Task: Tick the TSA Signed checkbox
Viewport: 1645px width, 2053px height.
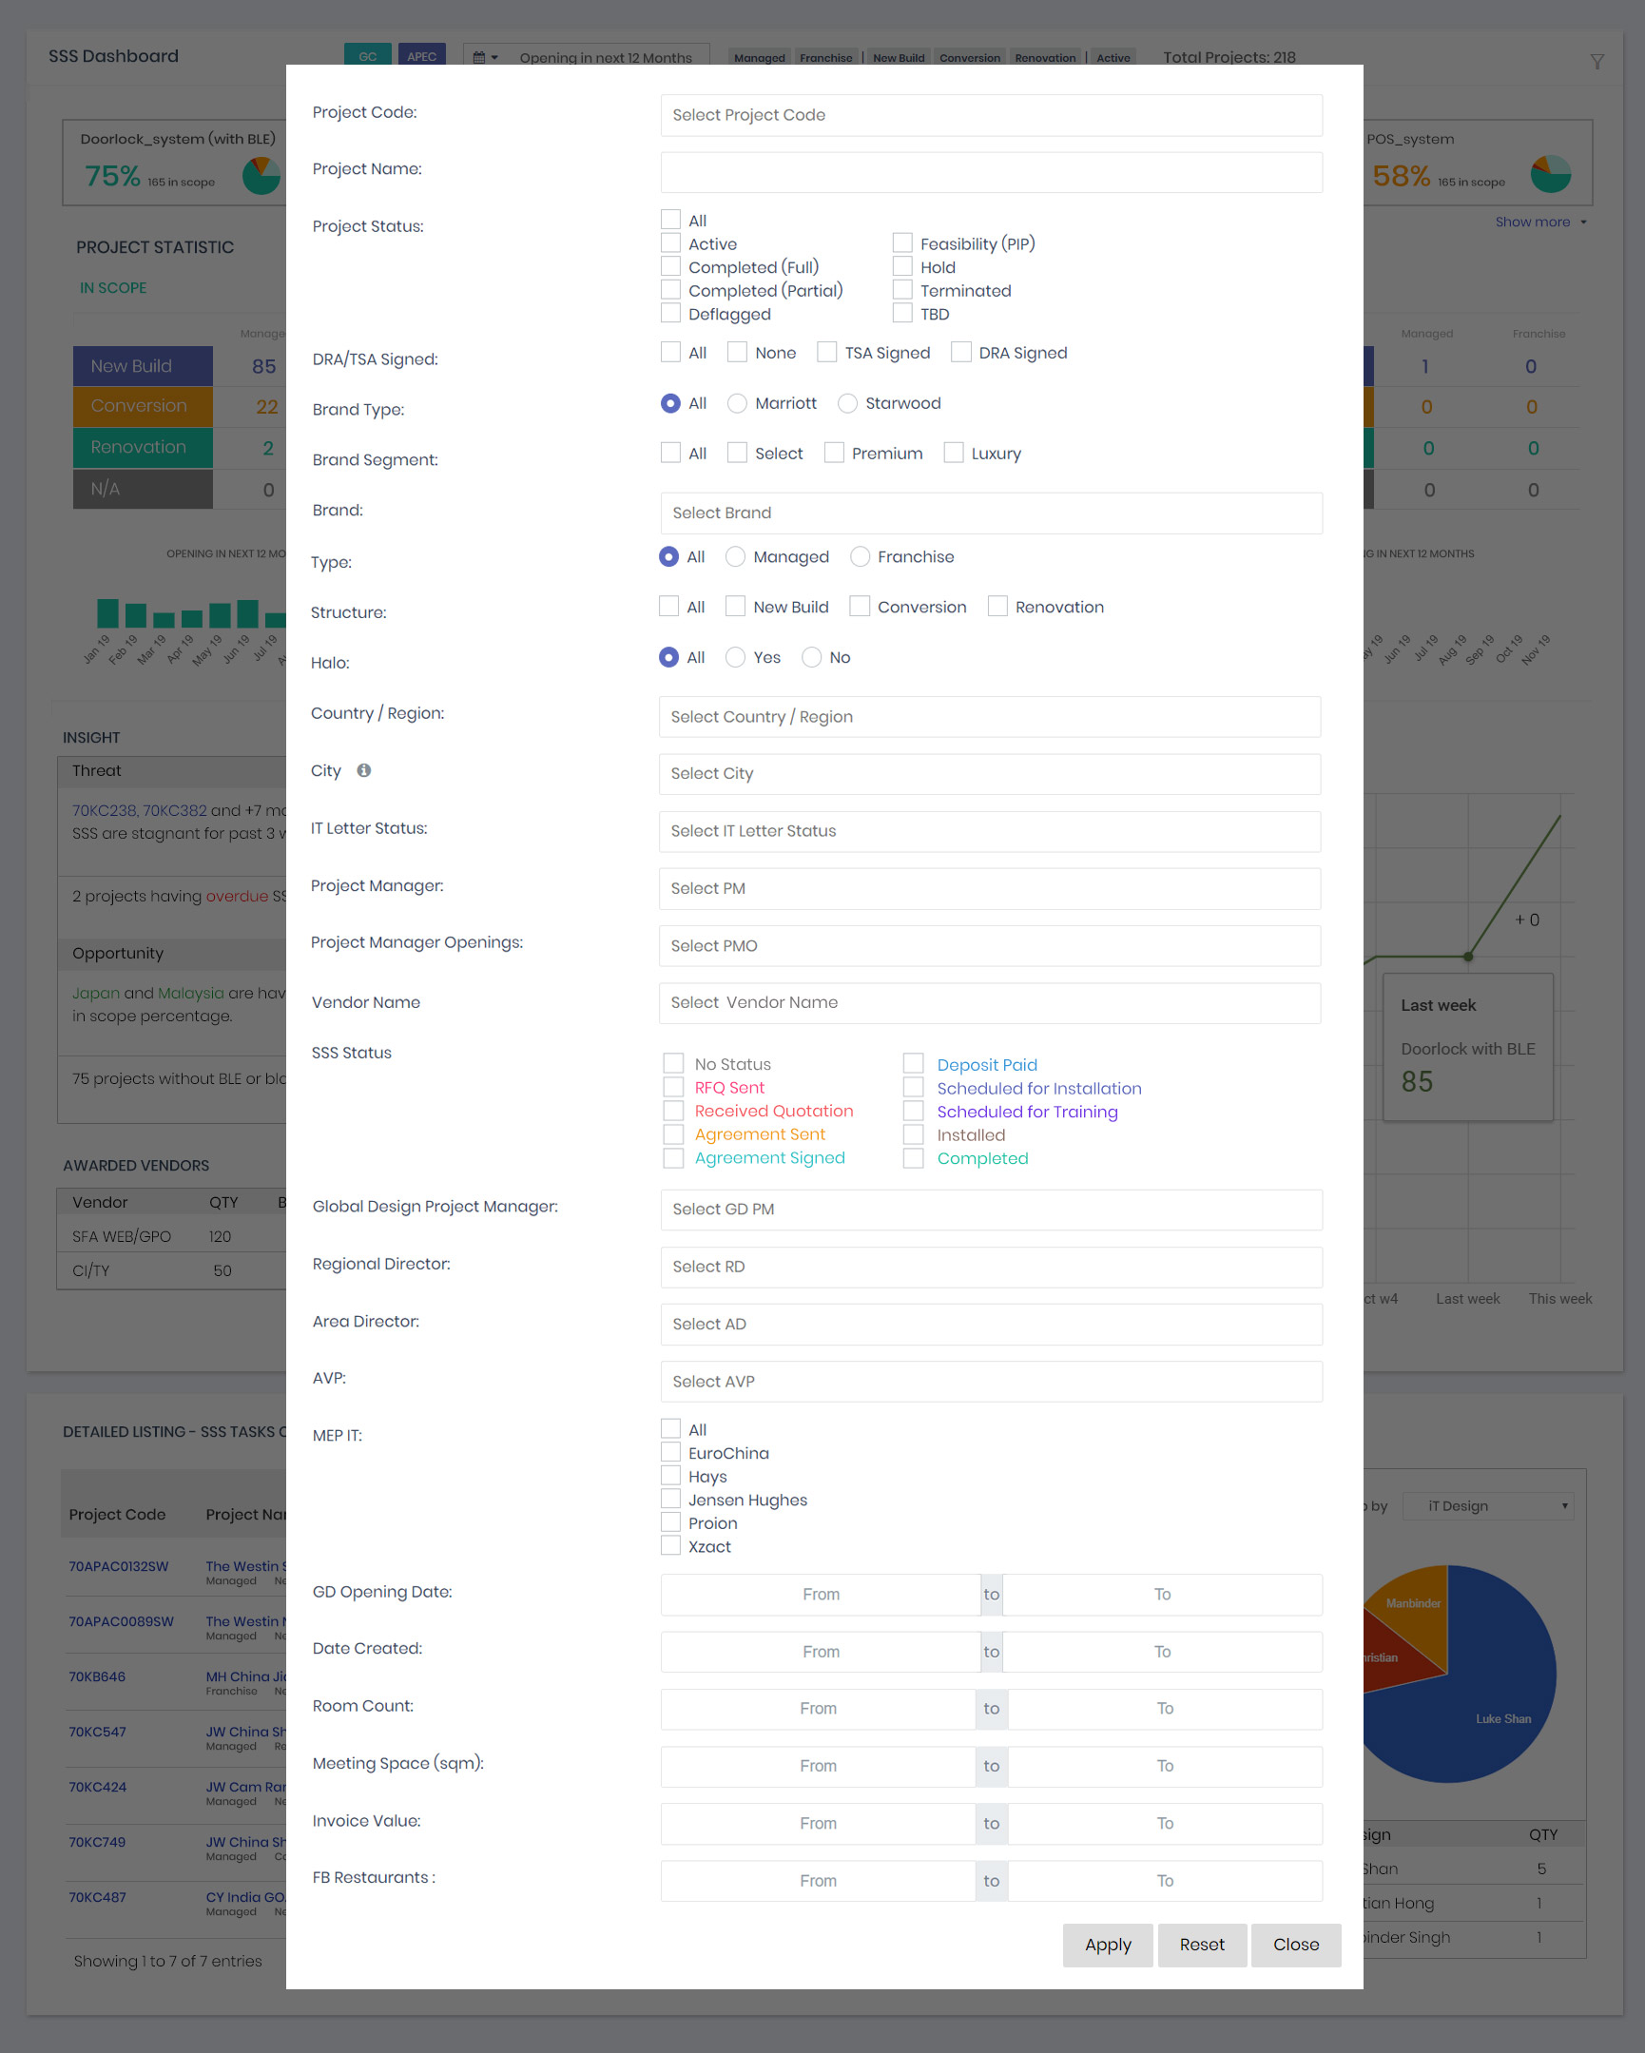Action: pyautogui.click(x=827, y=353)
